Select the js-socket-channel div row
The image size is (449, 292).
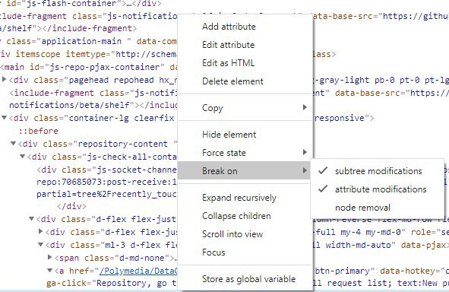tap(106, 170)
